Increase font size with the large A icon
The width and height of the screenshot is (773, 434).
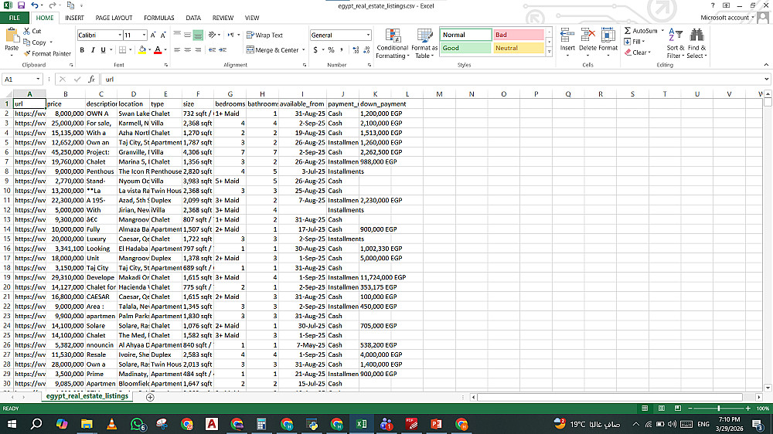coord(153,35)
